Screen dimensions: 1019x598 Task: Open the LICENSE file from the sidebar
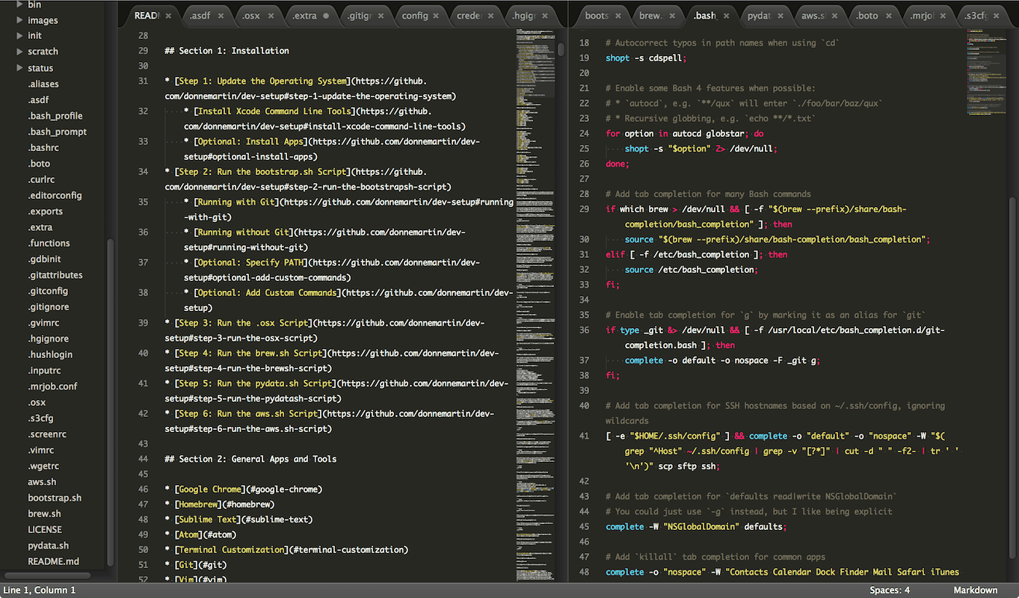(x=44, y=529)
